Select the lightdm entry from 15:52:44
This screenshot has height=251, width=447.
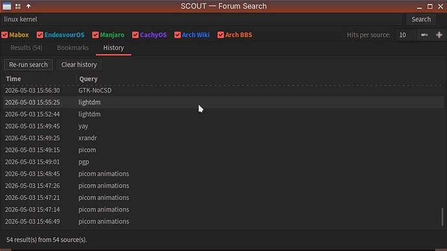pos(223,114)
